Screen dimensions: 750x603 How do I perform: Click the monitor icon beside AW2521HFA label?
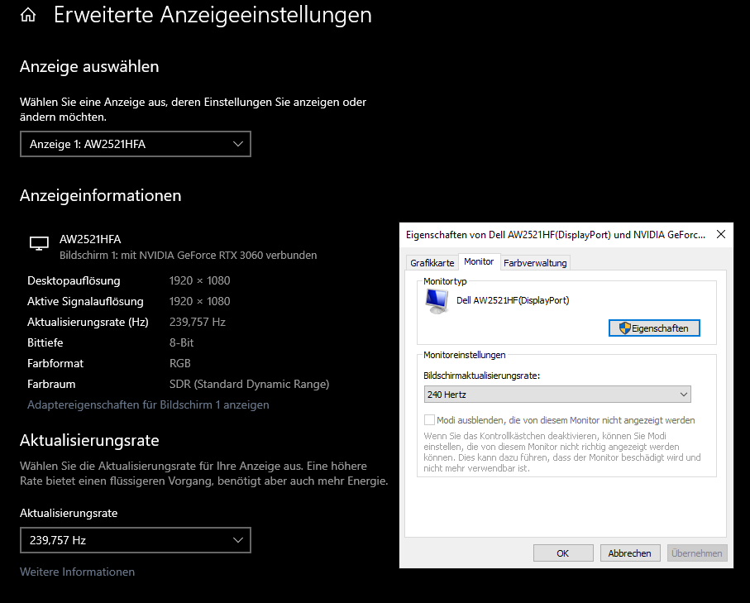38,242
